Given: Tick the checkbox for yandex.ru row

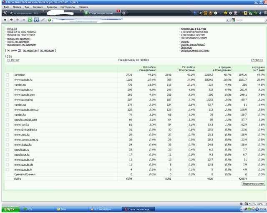Looking at the screenshot, I should click(8, 85).
